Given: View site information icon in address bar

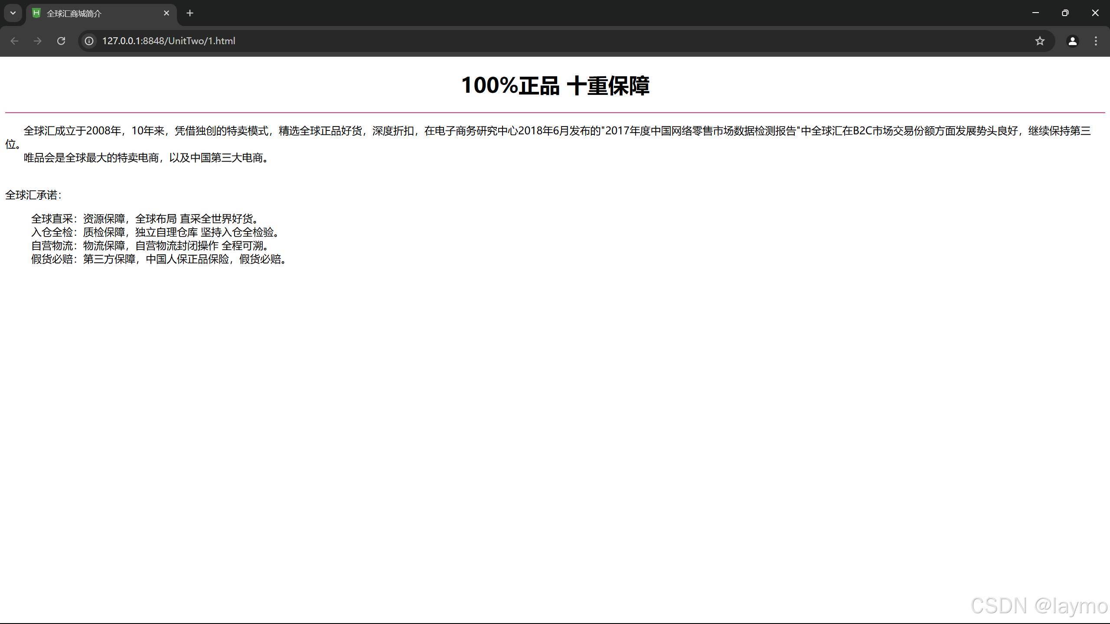Looking at the screenshot, I should point(89,41).
